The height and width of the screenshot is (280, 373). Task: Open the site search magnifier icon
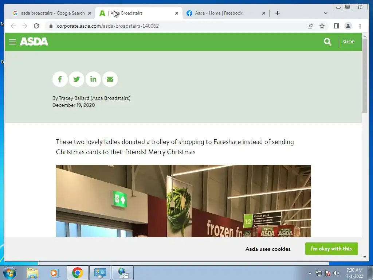click(327, 42)
